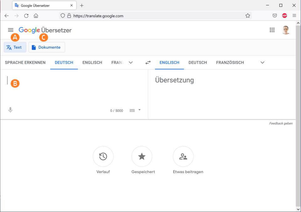Click the Google Übersetzer logo
301x212 pixels.
coord(45,30)
